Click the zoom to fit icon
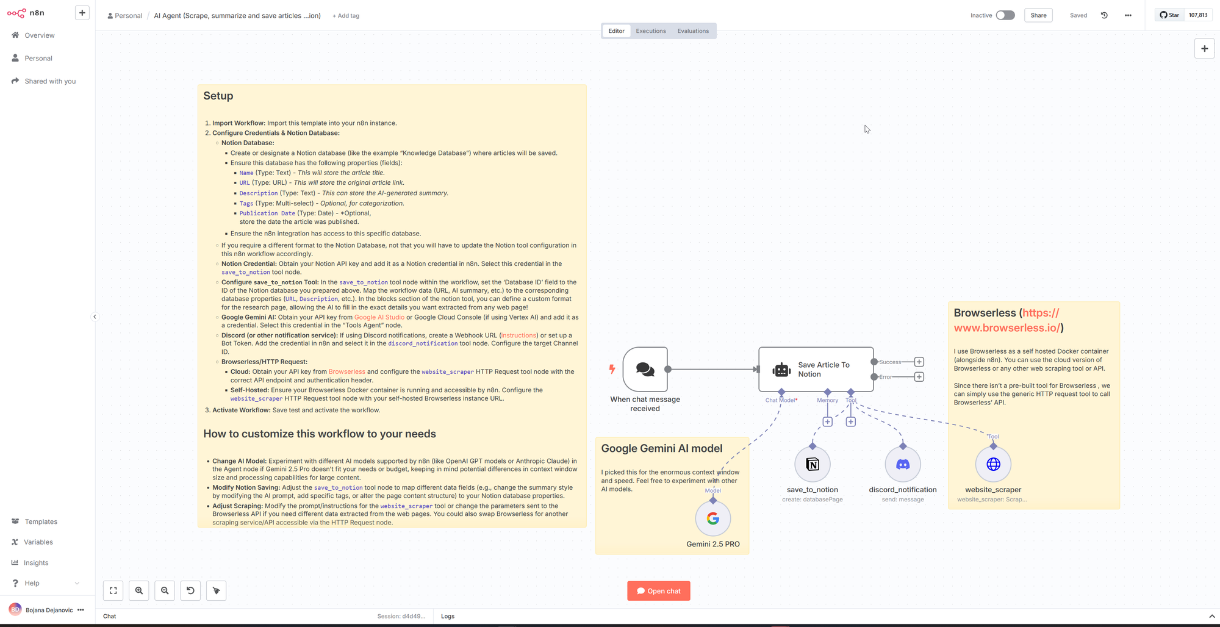Image resolution: width=1220 pixels, height=627 pixels. coord(113,590)
